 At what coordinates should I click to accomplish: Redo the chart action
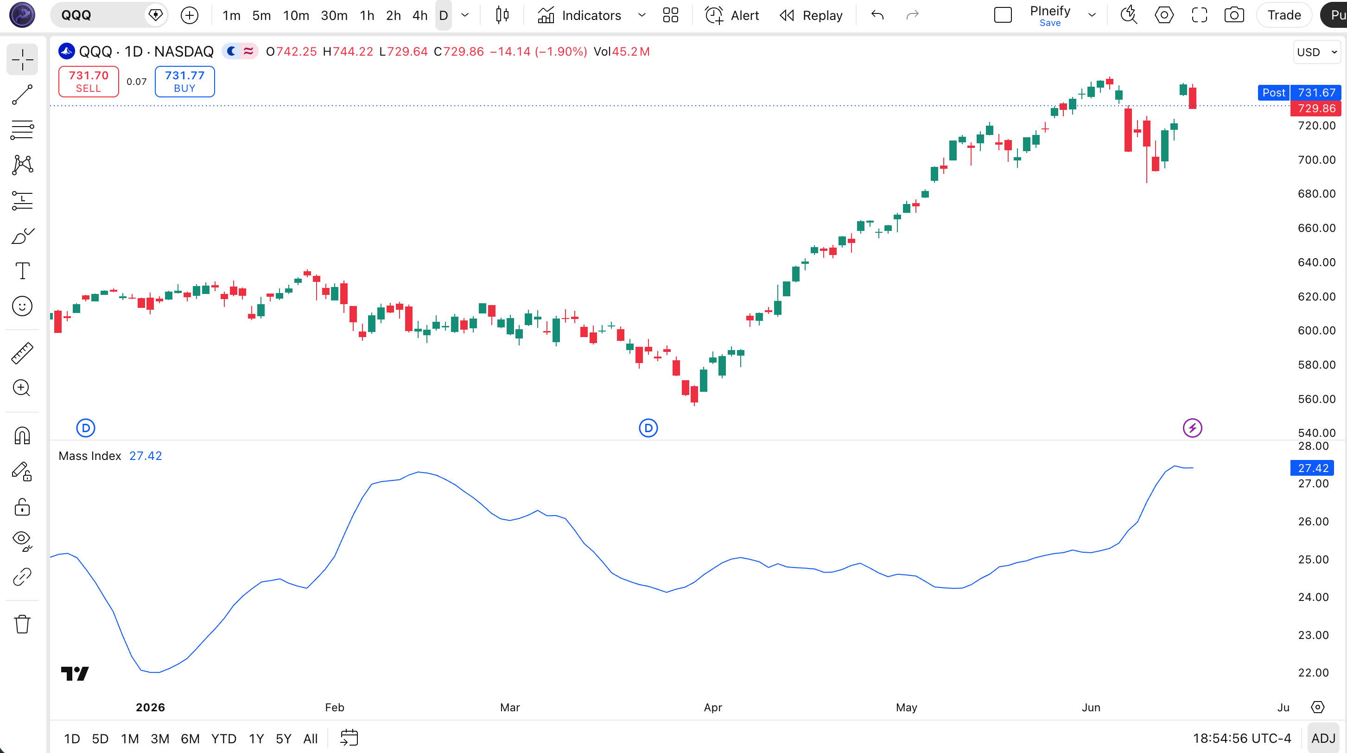(913, 15)
